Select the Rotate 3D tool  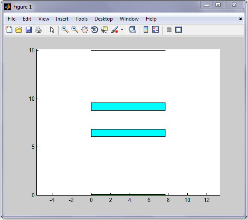coord(94,30)
